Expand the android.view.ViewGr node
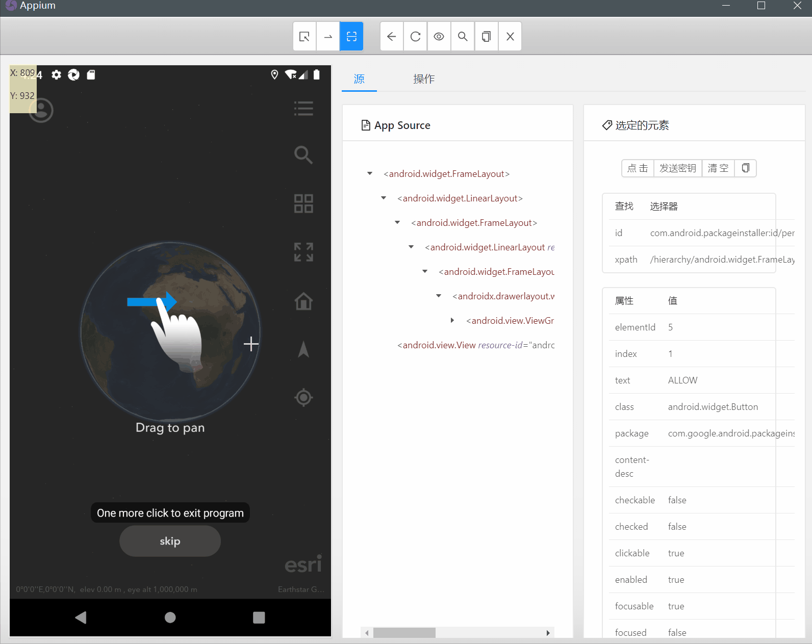This screenshot has width=812, height=644. [452, 321]
